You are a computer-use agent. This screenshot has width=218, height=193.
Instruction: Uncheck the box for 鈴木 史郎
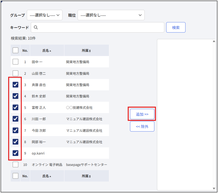(15, 96)
